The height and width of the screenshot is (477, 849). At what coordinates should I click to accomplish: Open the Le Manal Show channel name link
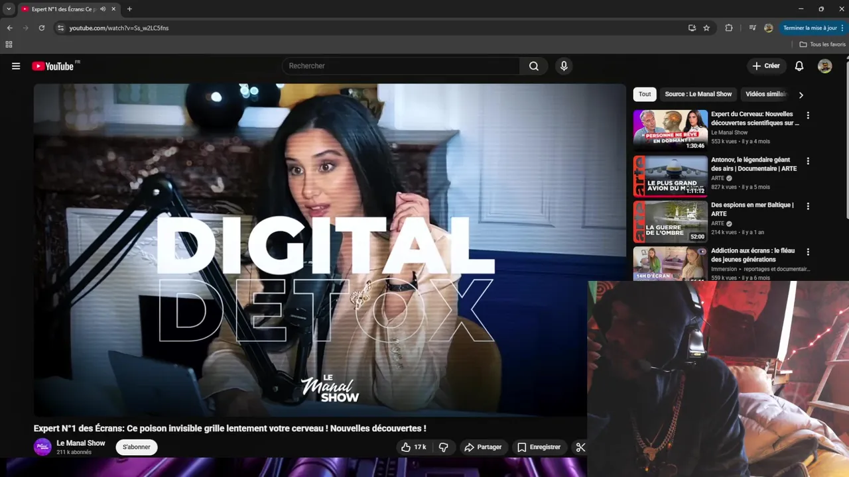[81, 443]
